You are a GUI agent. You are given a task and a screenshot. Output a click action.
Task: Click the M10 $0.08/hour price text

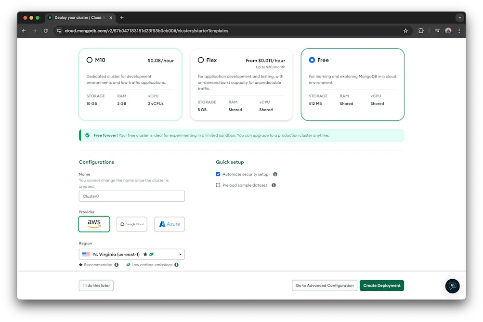(x=161, y=61)
